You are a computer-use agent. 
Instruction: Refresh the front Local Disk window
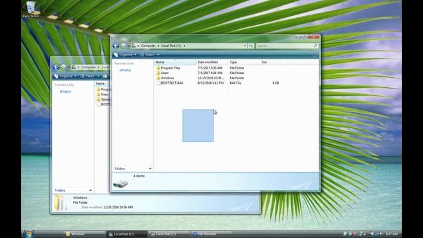(251, 46)
